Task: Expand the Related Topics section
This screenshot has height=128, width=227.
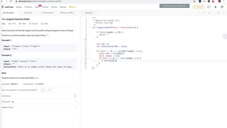Action: click(x=76, y=107)
